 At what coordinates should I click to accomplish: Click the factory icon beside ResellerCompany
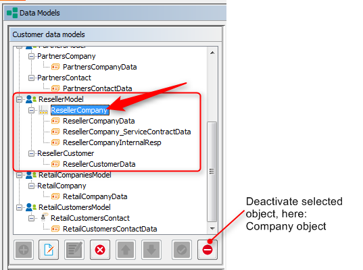(x=43, y=110)
